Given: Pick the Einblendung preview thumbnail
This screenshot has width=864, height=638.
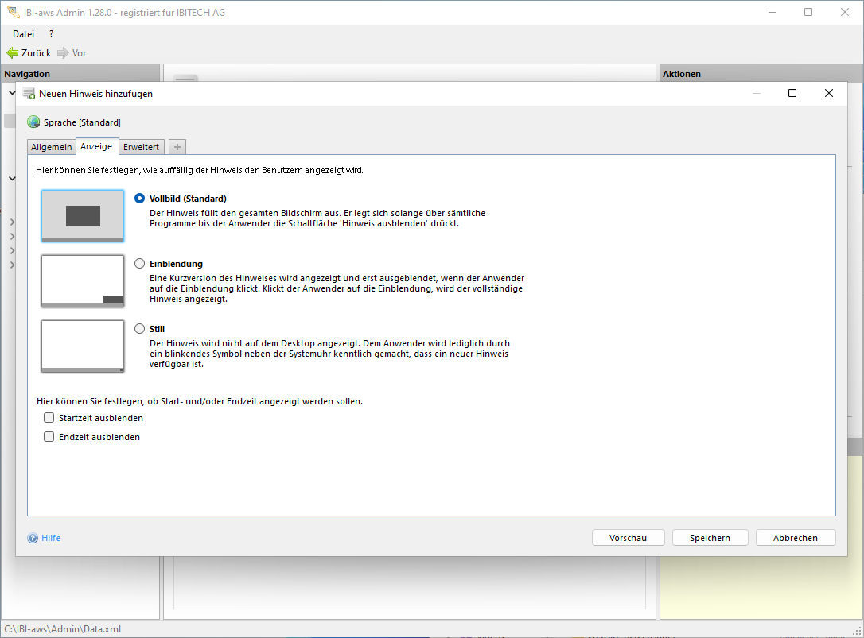Looking at the screenshot, I should 83,280.
